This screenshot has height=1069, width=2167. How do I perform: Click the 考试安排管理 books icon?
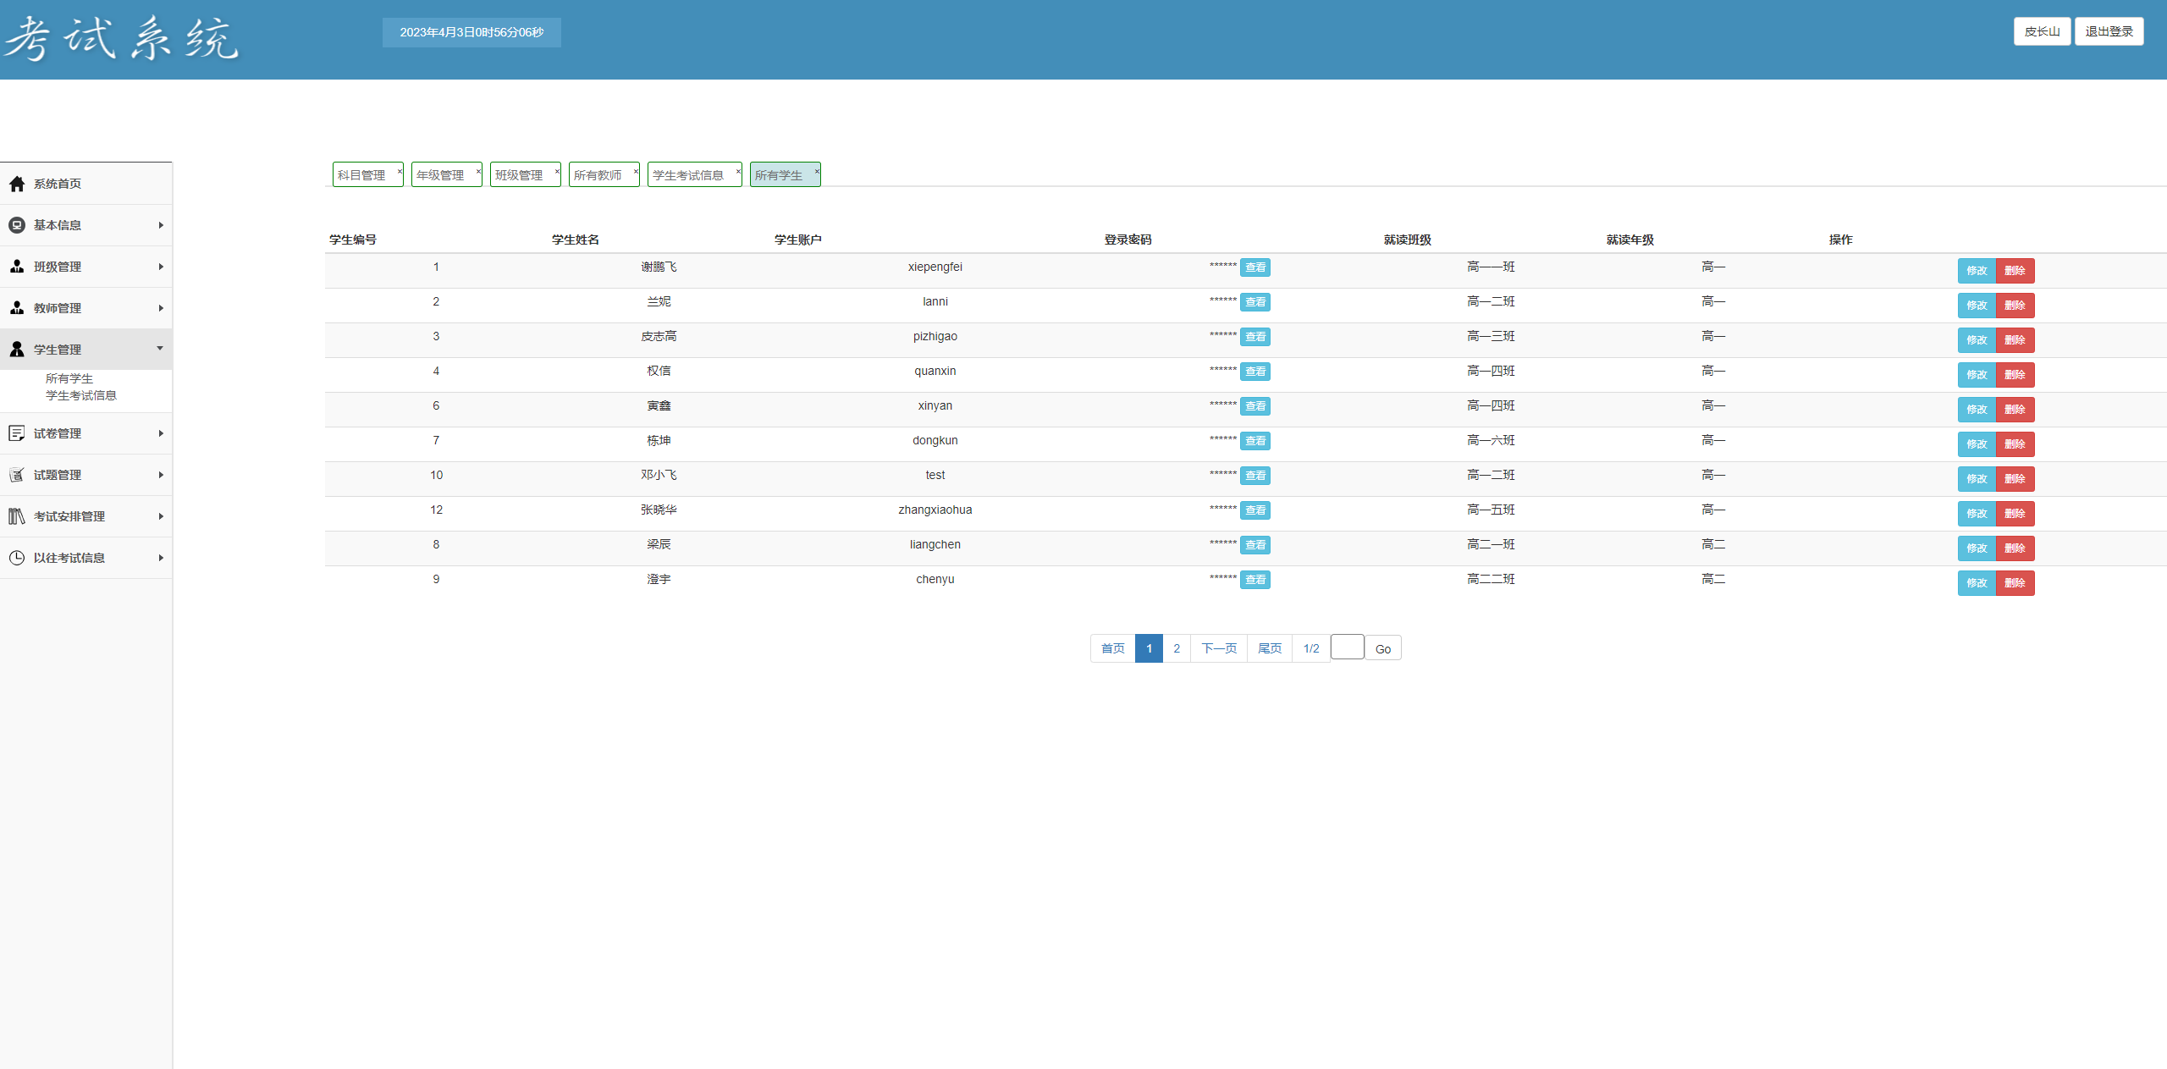pos(17,516)
